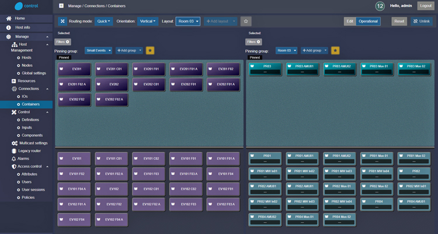
Task: Click the control logo
Action: (x=26, y=6)
